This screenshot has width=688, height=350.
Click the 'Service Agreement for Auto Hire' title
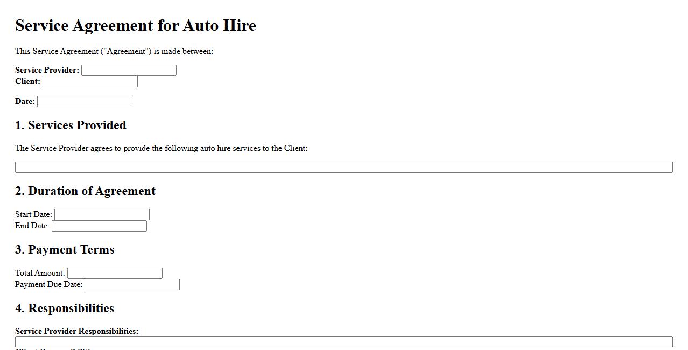136,25
